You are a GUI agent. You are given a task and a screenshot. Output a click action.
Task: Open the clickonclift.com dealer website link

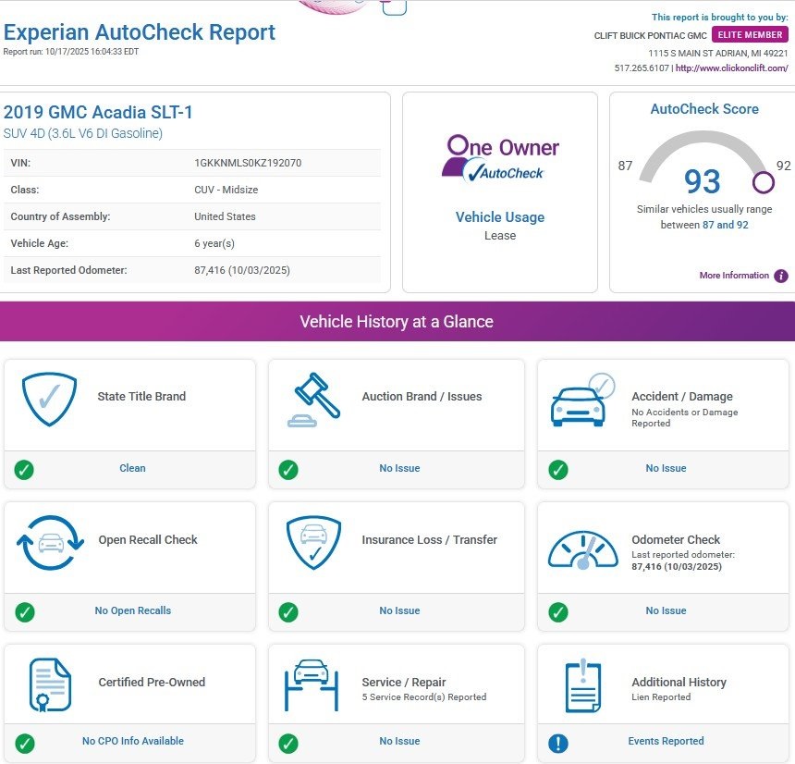[x=731, y=68]
